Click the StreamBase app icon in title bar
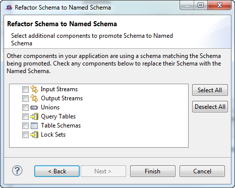Screen dimensions: 235x188 [9, 8]
